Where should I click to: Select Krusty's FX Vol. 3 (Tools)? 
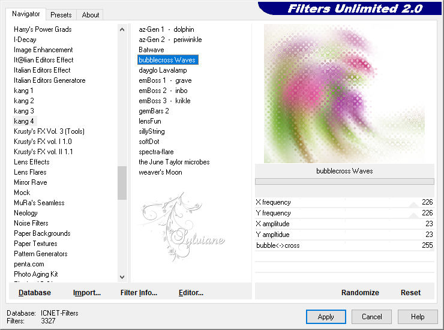click(49, 131)
